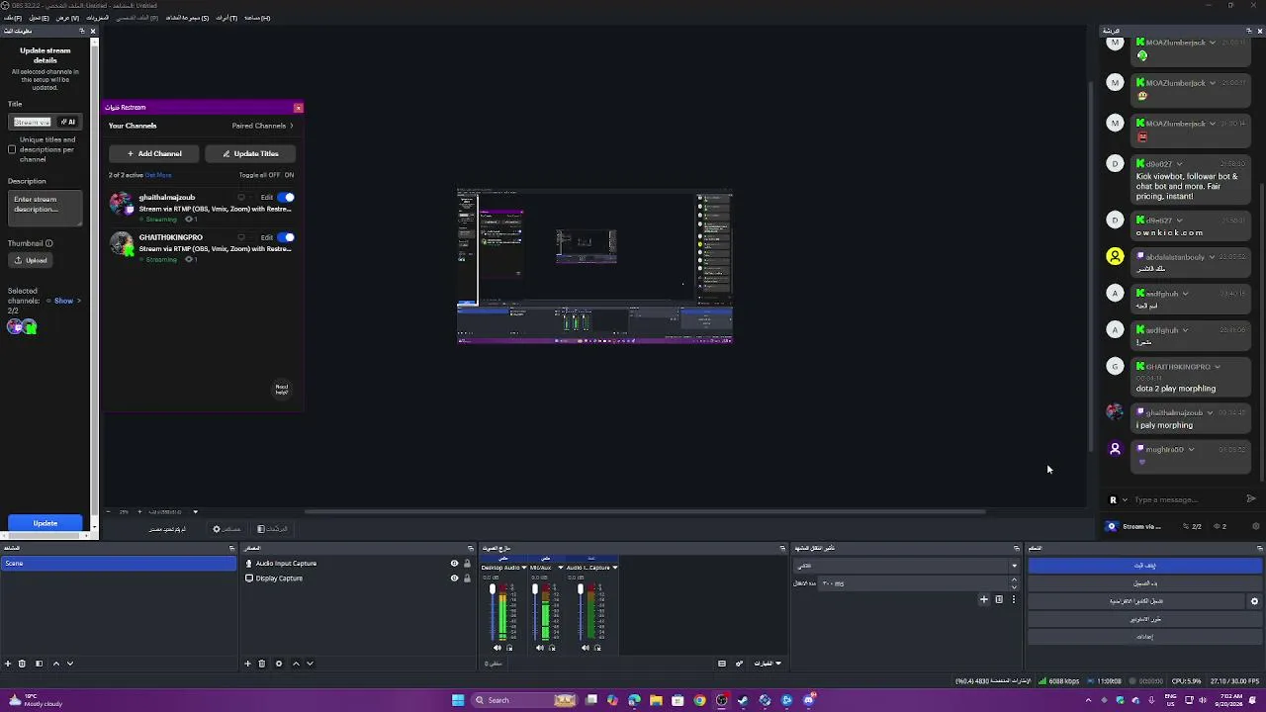
Task: Click the stream description text area
Action: click(45, 209)
